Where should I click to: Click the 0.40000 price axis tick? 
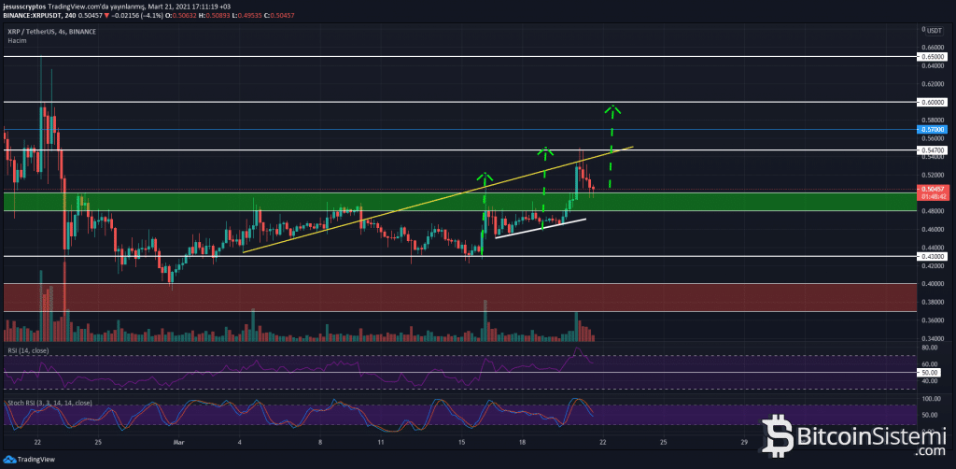click(x=933, y=284)
